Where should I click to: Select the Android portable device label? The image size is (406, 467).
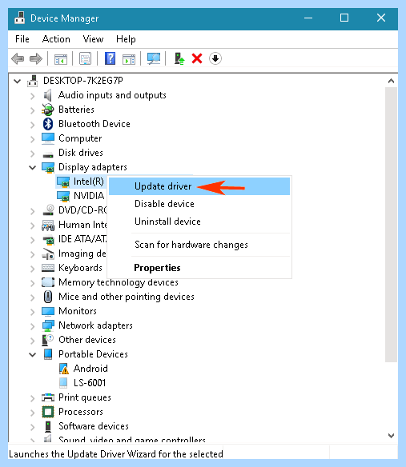(x=90, y=369)
